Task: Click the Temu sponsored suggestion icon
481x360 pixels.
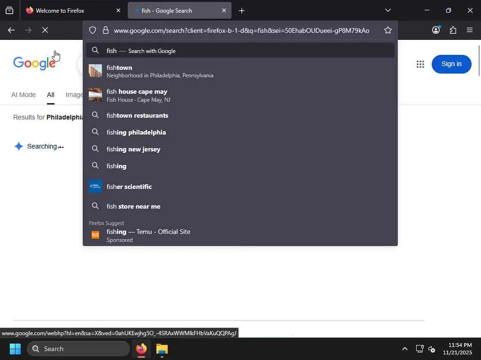Action: (x=95, y=235)
